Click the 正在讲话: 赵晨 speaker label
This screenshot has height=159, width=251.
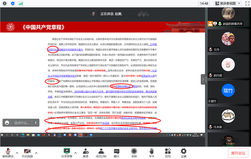click(x=111, y=14)
